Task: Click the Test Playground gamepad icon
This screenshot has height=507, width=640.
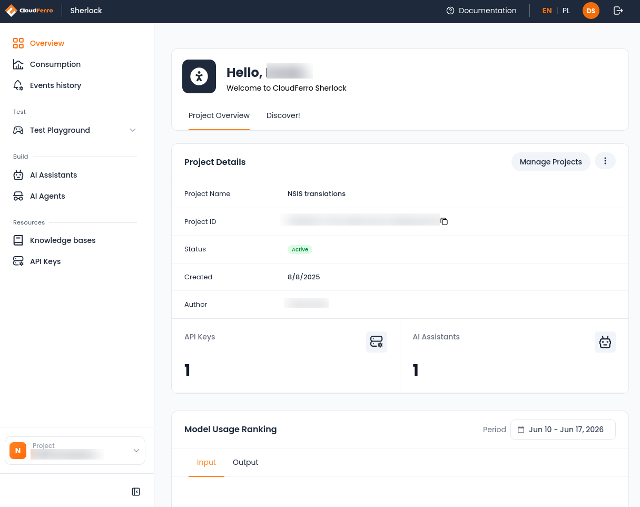Action: click(x=18, y=130)
